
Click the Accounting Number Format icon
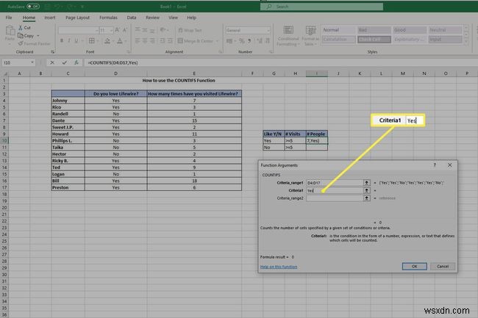coord(229,41)
